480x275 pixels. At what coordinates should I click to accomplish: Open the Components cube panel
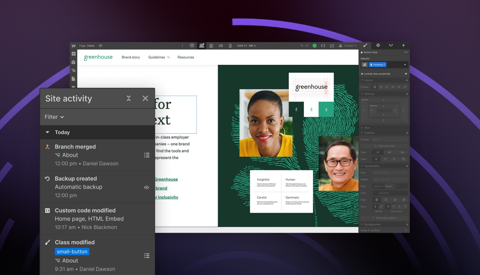pos(73,62)
